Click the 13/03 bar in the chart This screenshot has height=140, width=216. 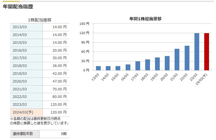click(98, 68)
